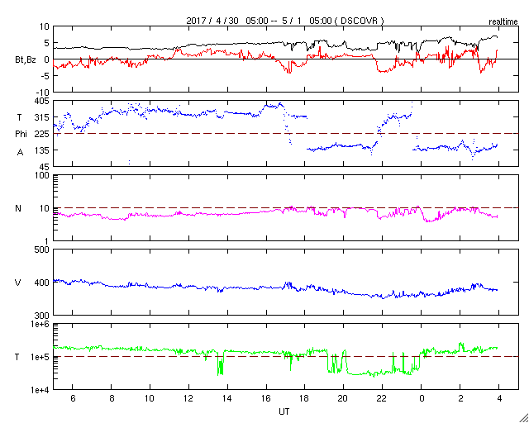The width and height of the screenshot is (529, 423).
Task: Click the '400' tick on the velocity axis
Action: [x=42, y=283]
